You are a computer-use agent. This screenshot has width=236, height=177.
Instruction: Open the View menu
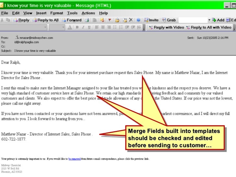(x=28, y=13)
